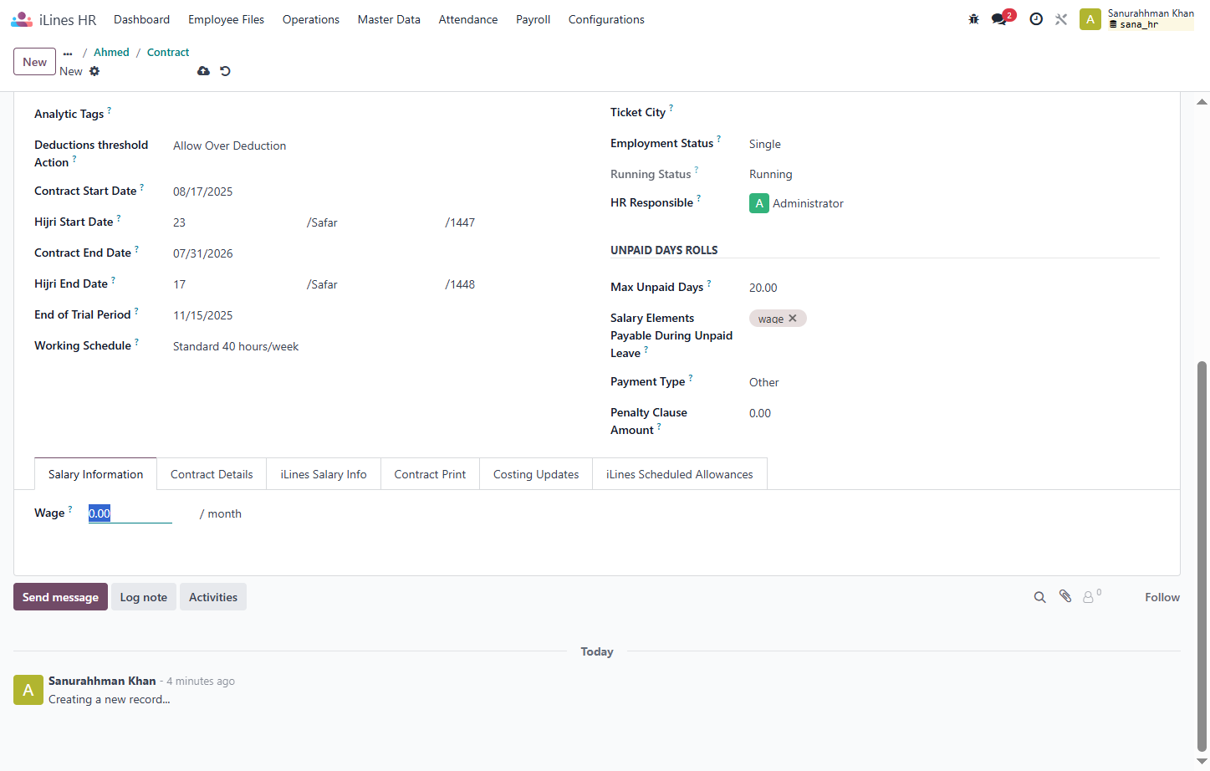Viewport: 1210px width, 771px height.
Task: Switch to the Costing Updates tab
Action: click(x=536, y=474)
